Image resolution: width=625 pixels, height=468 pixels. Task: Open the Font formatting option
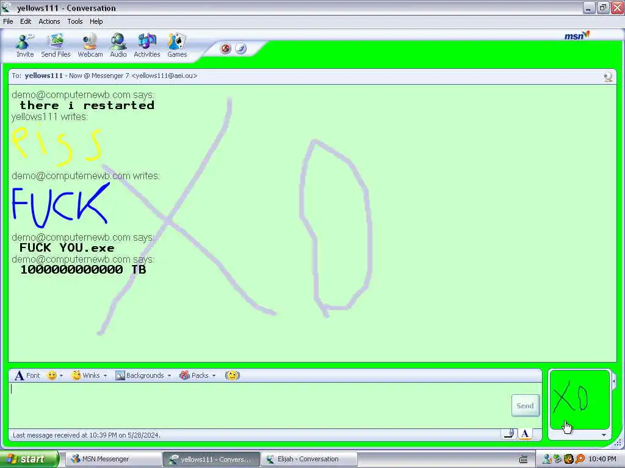point(27,375)
